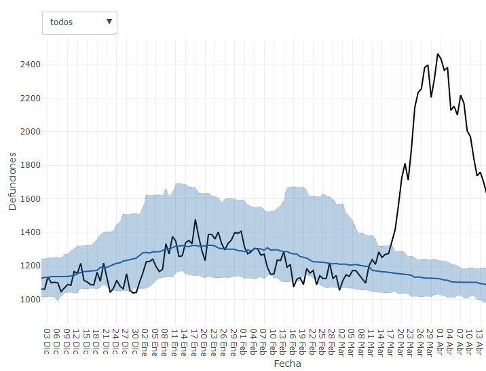Click the "11 Ene" date label
Screen dimensions: 486x371
tap(174, 342)
